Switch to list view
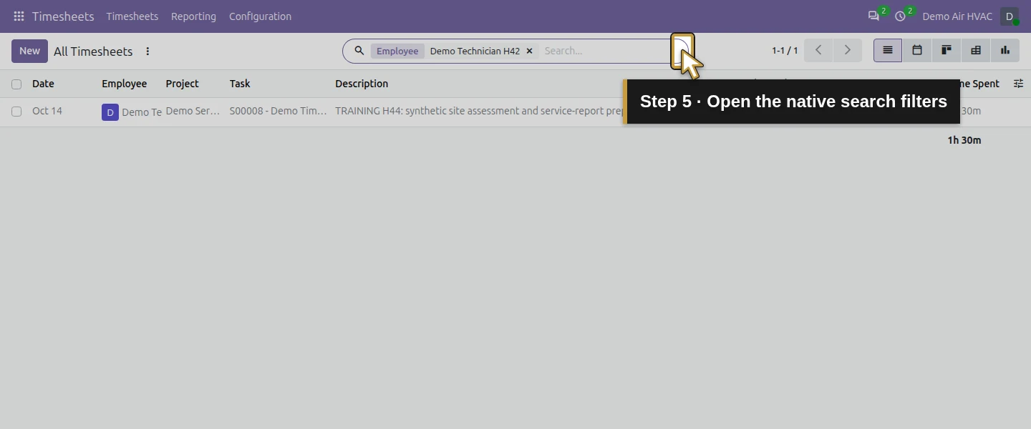Screen dimensions: 1031x429 pyautogui.click(x=888, y=50)
